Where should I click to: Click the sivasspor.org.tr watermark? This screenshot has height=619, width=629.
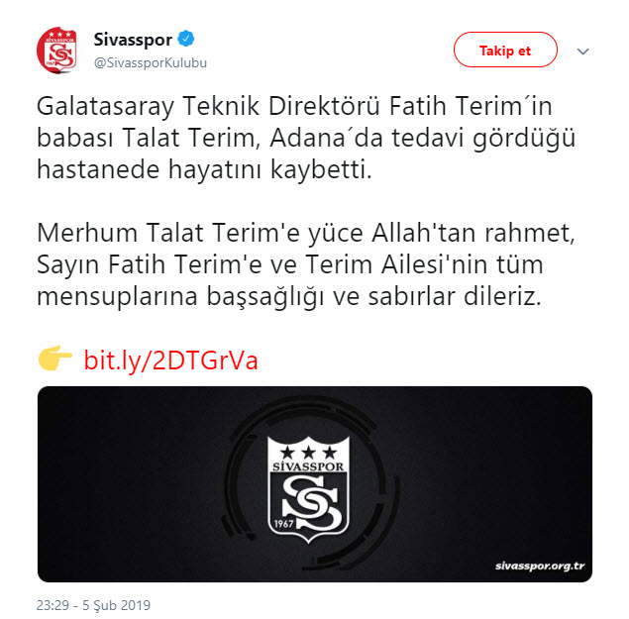(x=540, y=566)
